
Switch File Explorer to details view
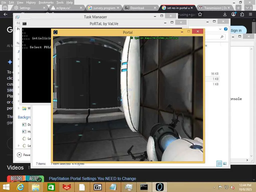(x=219, y=163)
